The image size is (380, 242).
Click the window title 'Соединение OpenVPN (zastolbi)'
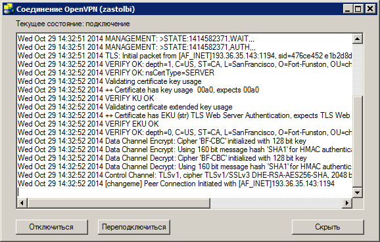(x=76, y=9)
